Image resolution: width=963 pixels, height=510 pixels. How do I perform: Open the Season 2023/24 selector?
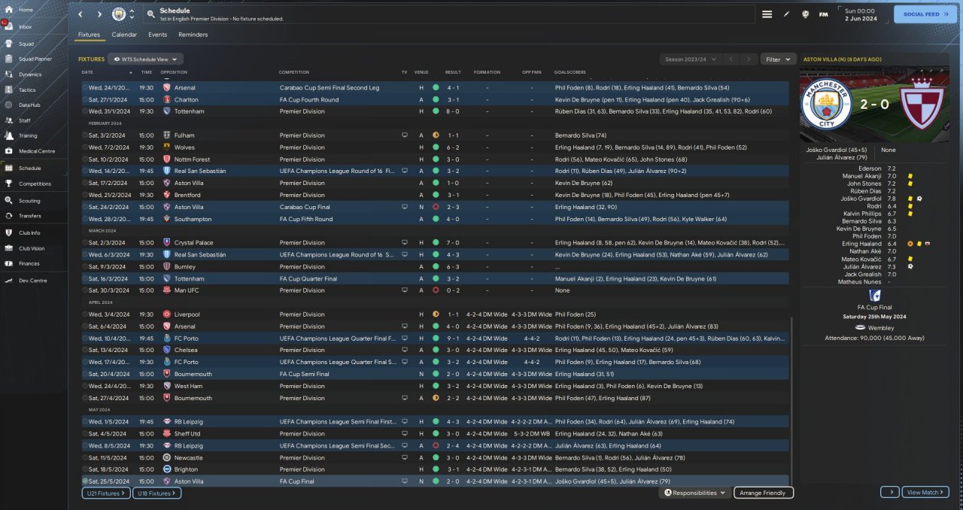[691, 59]
